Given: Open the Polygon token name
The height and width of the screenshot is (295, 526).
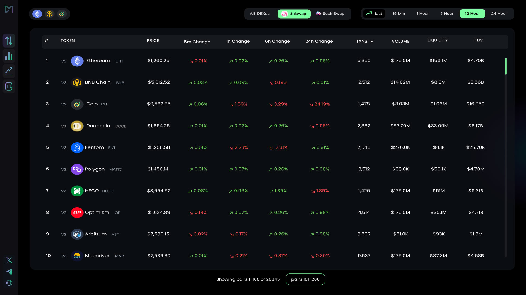Looking at the screenshot, I should tap(95, 169).
